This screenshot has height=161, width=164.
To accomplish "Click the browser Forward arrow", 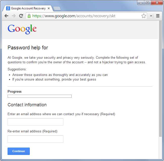I will click(14, 16).
